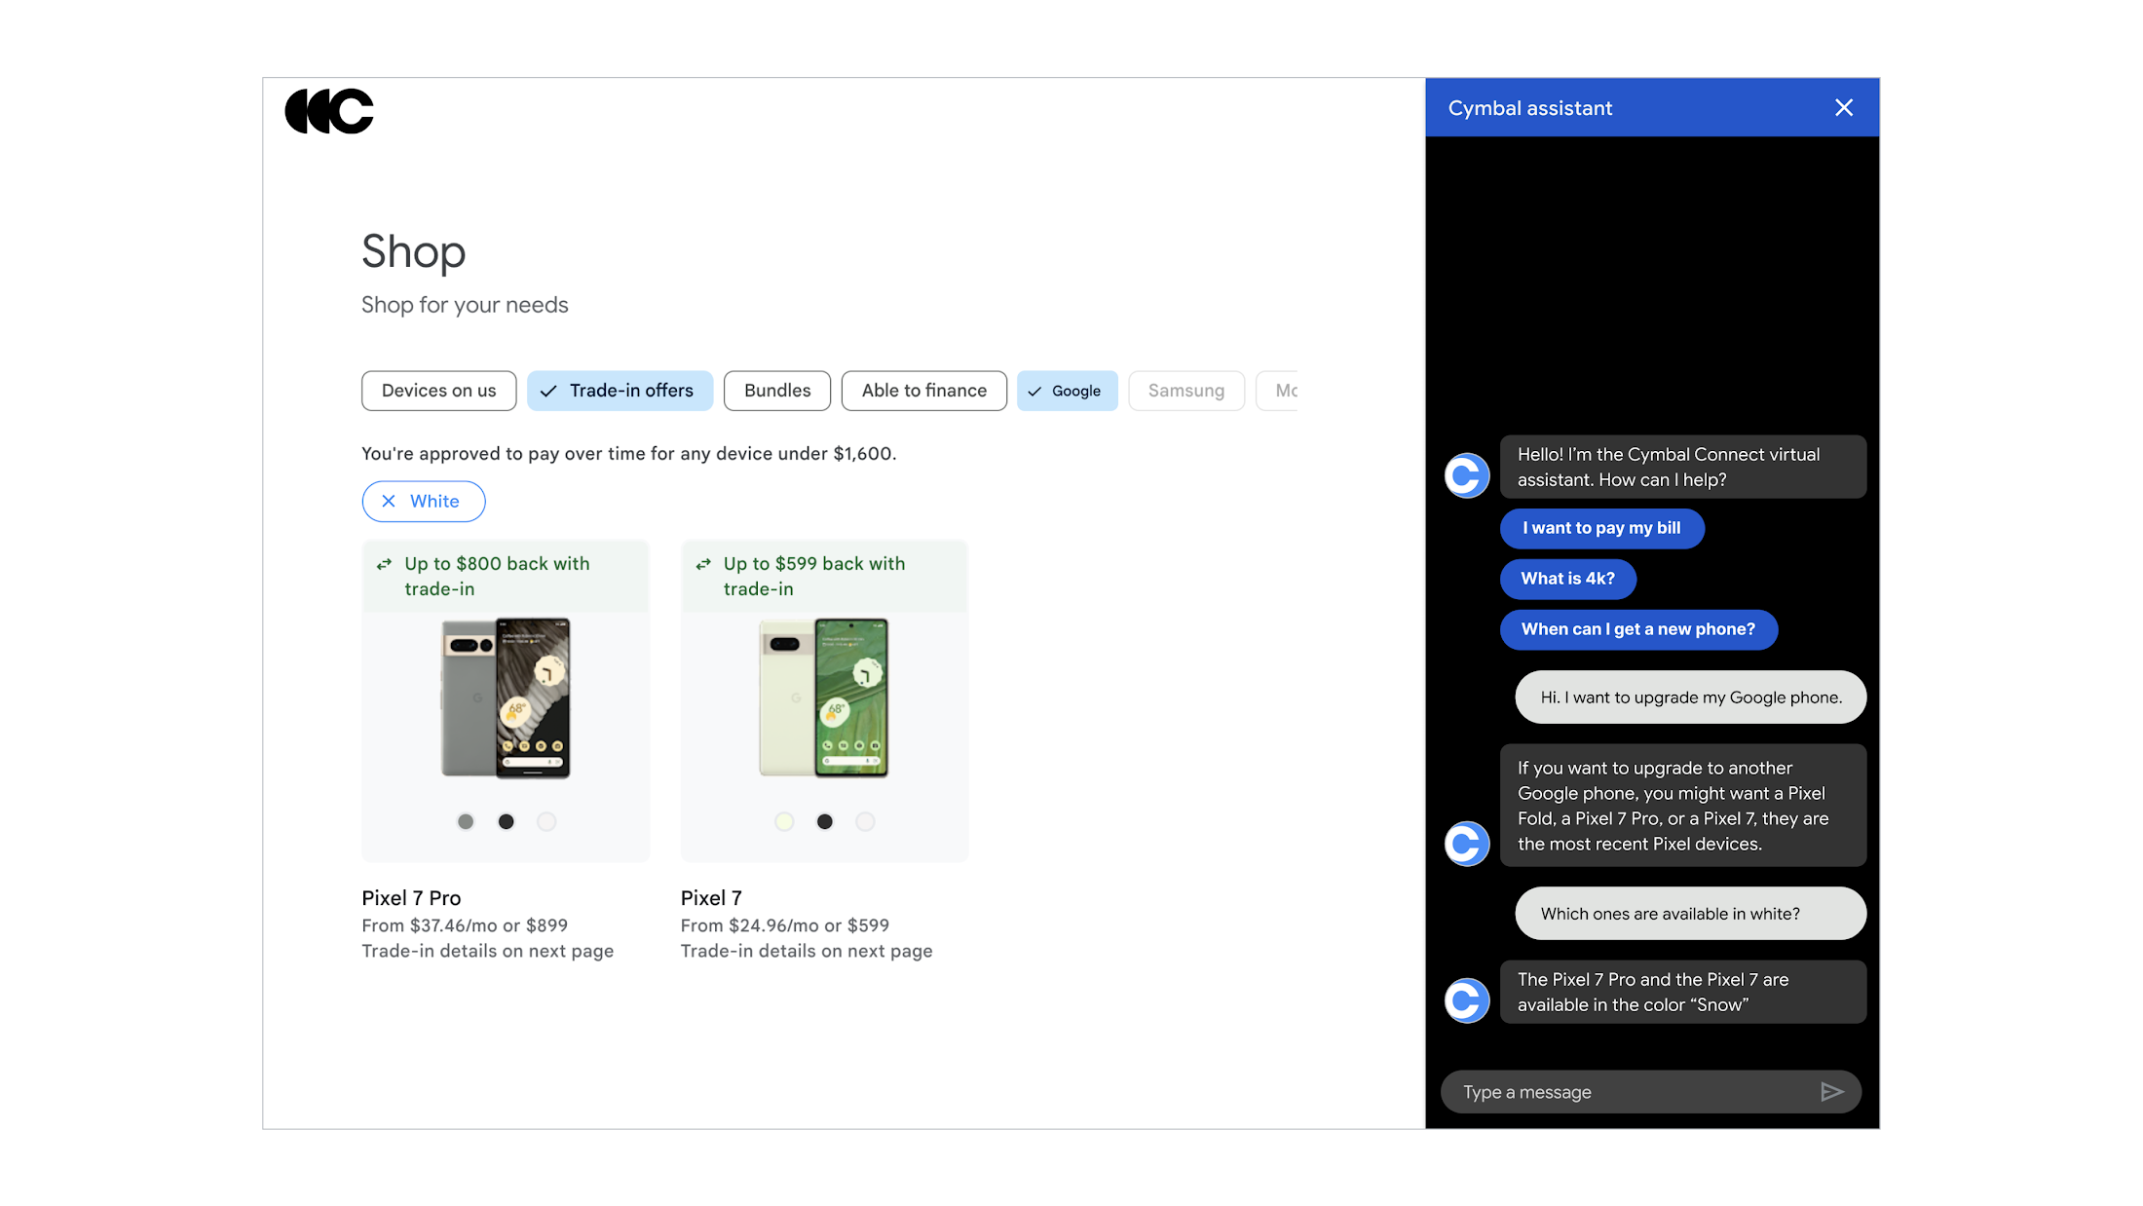Focus the Type a message field
Screen dimensions: 2143x1206
tap(1650, 1092)
